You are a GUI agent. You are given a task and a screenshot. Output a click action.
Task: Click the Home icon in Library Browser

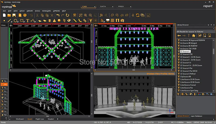(194, 36)
